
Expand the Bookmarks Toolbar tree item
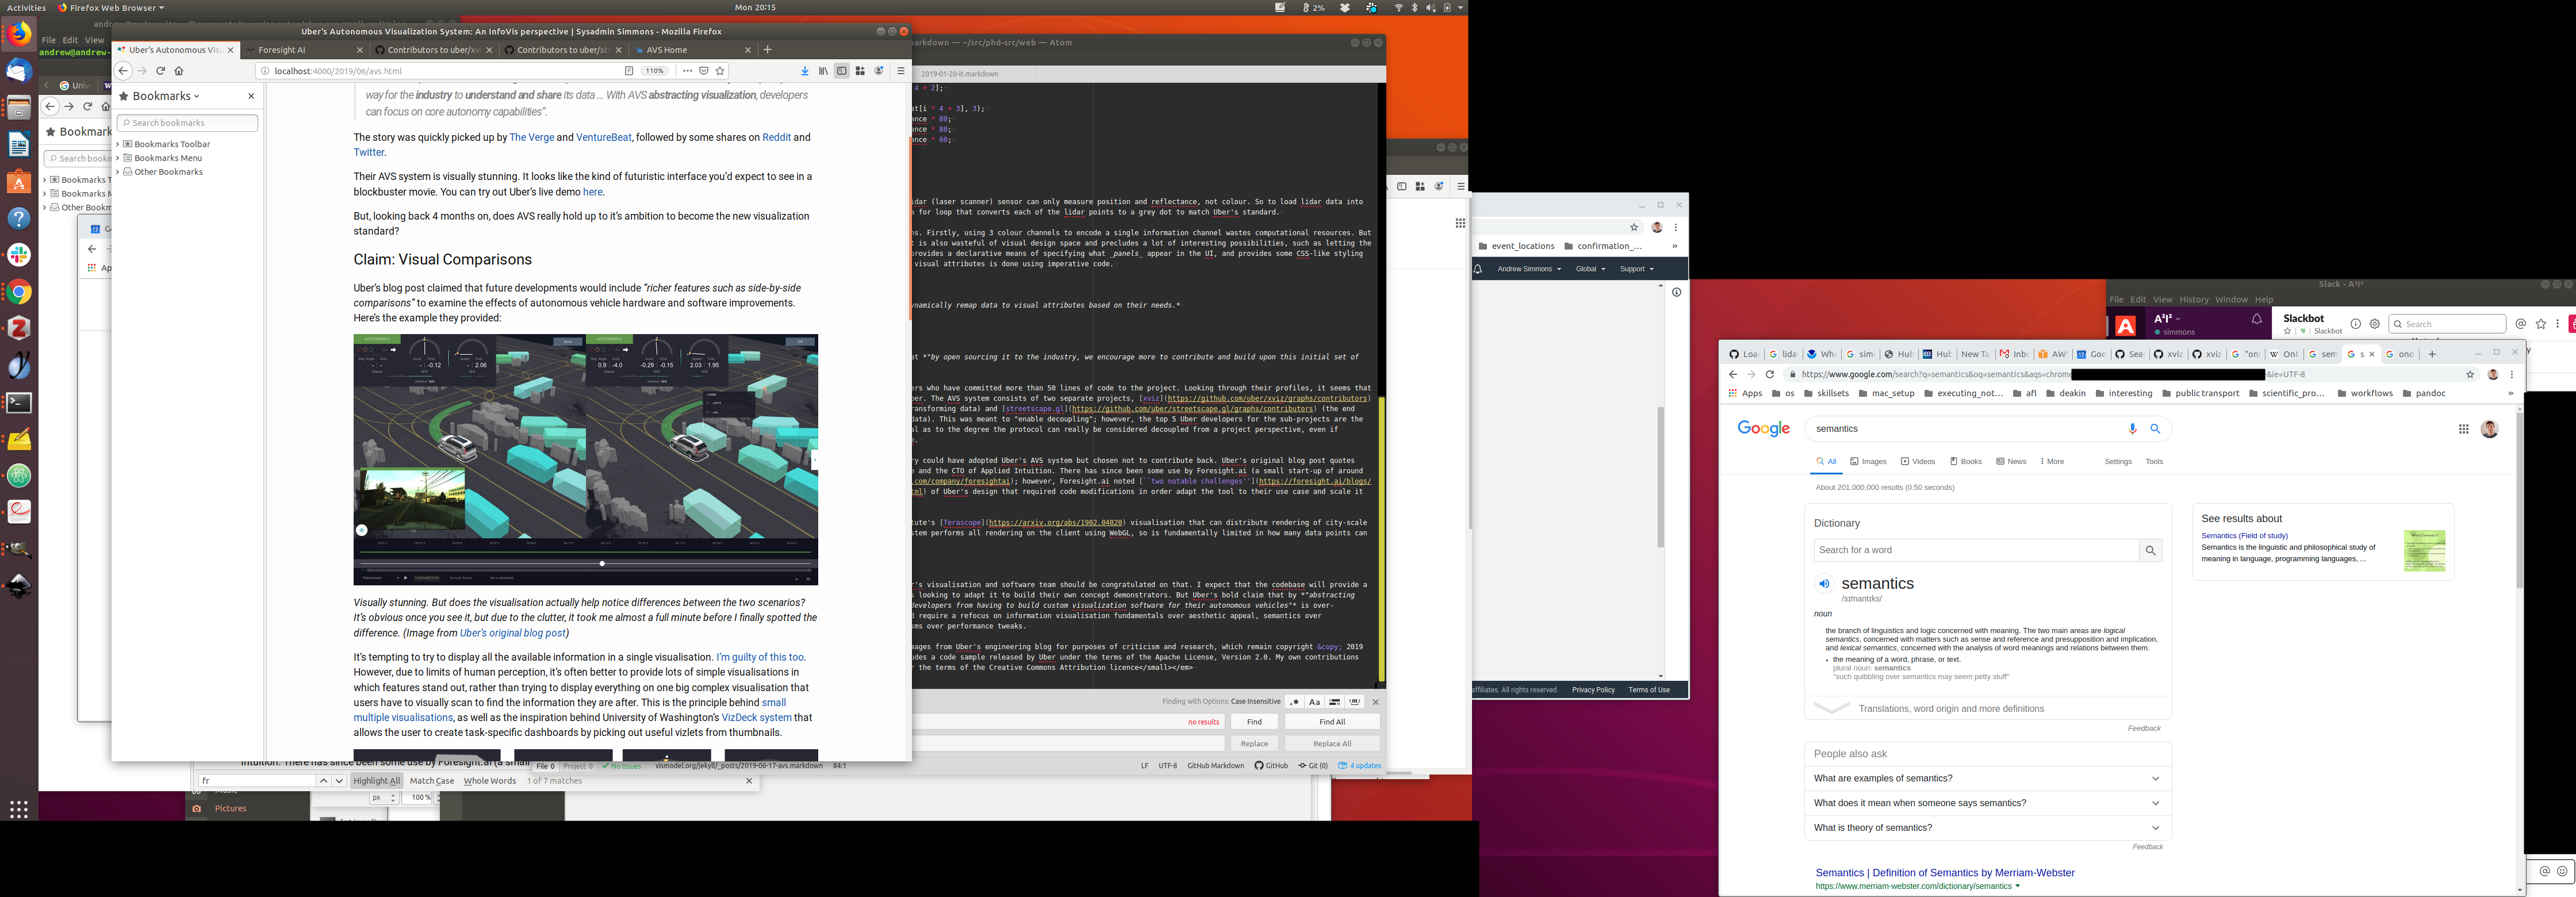[118, 144]
